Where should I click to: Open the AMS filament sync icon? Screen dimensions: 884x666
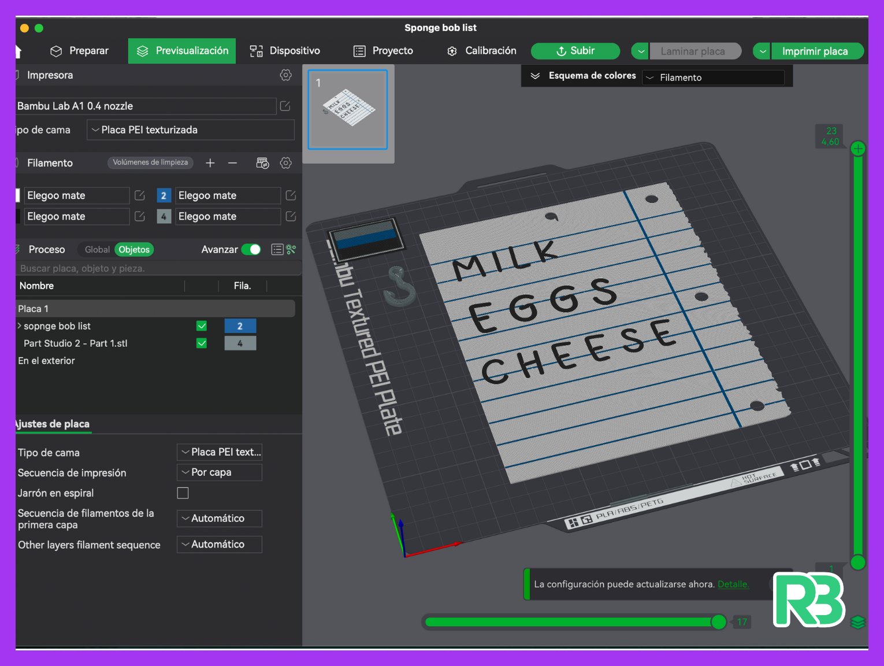262,163
